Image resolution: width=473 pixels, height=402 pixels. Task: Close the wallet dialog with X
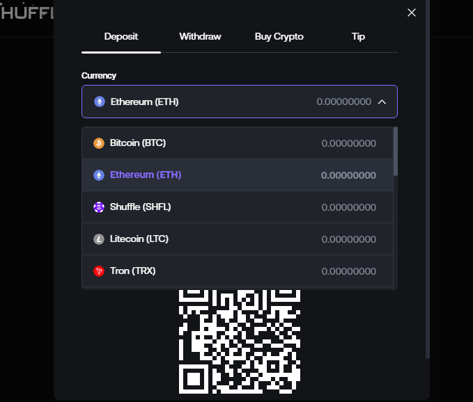(412, 13)
